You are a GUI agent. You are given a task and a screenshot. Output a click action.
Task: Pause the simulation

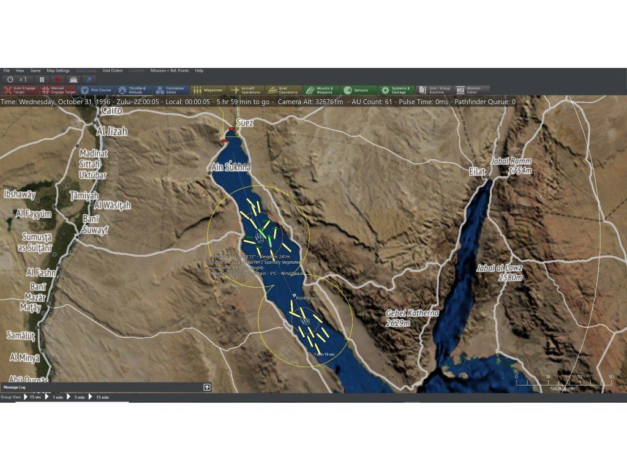click(42, 80)
